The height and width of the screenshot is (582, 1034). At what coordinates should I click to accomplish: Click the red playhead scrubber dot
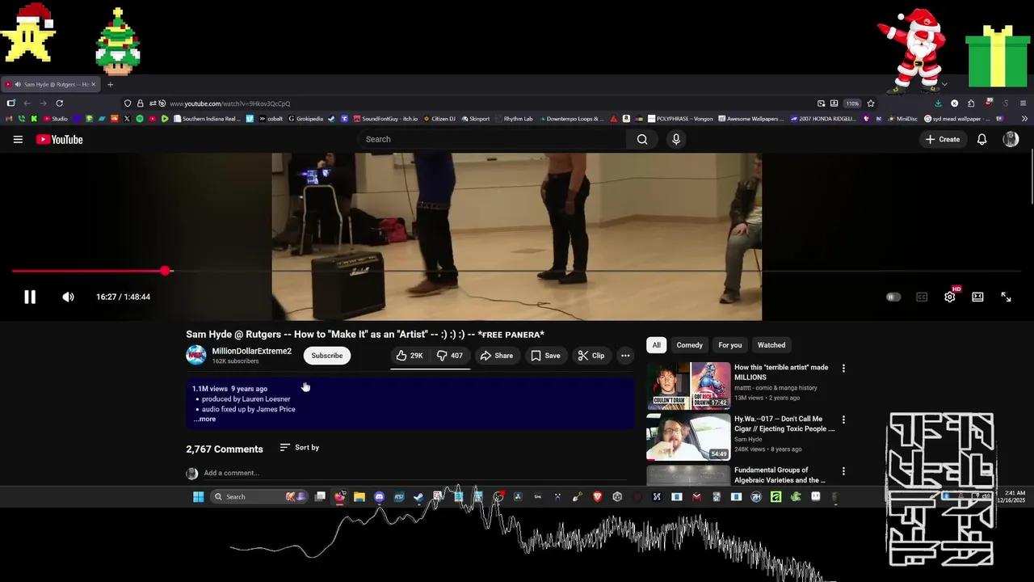pos(166,271)
